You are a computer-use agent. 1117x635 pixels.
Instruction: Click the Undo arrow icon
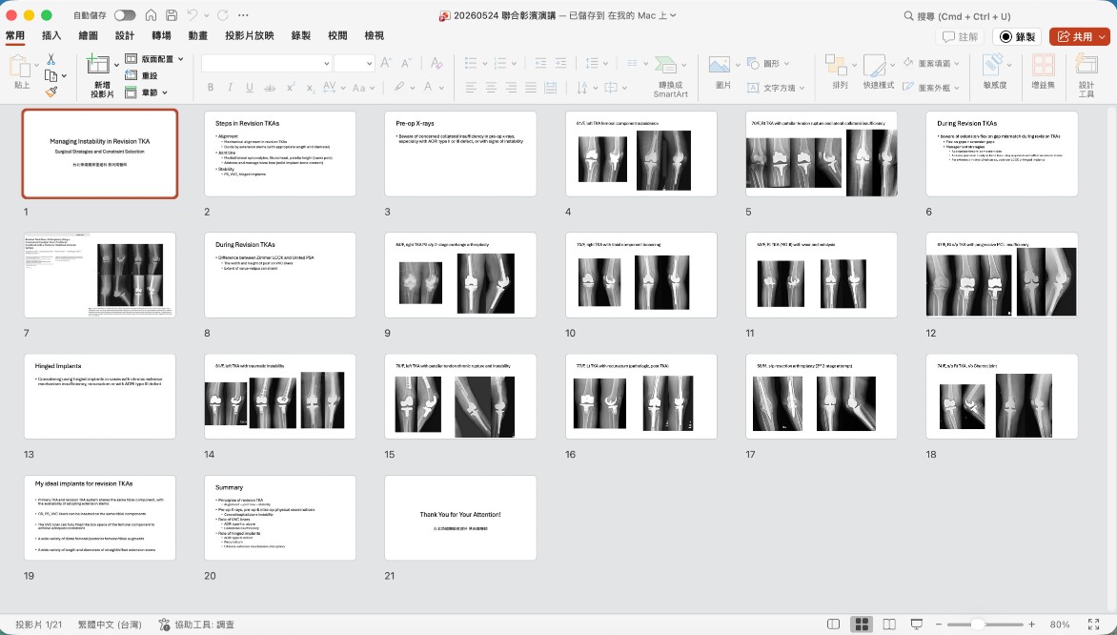(x=193, y=15)
